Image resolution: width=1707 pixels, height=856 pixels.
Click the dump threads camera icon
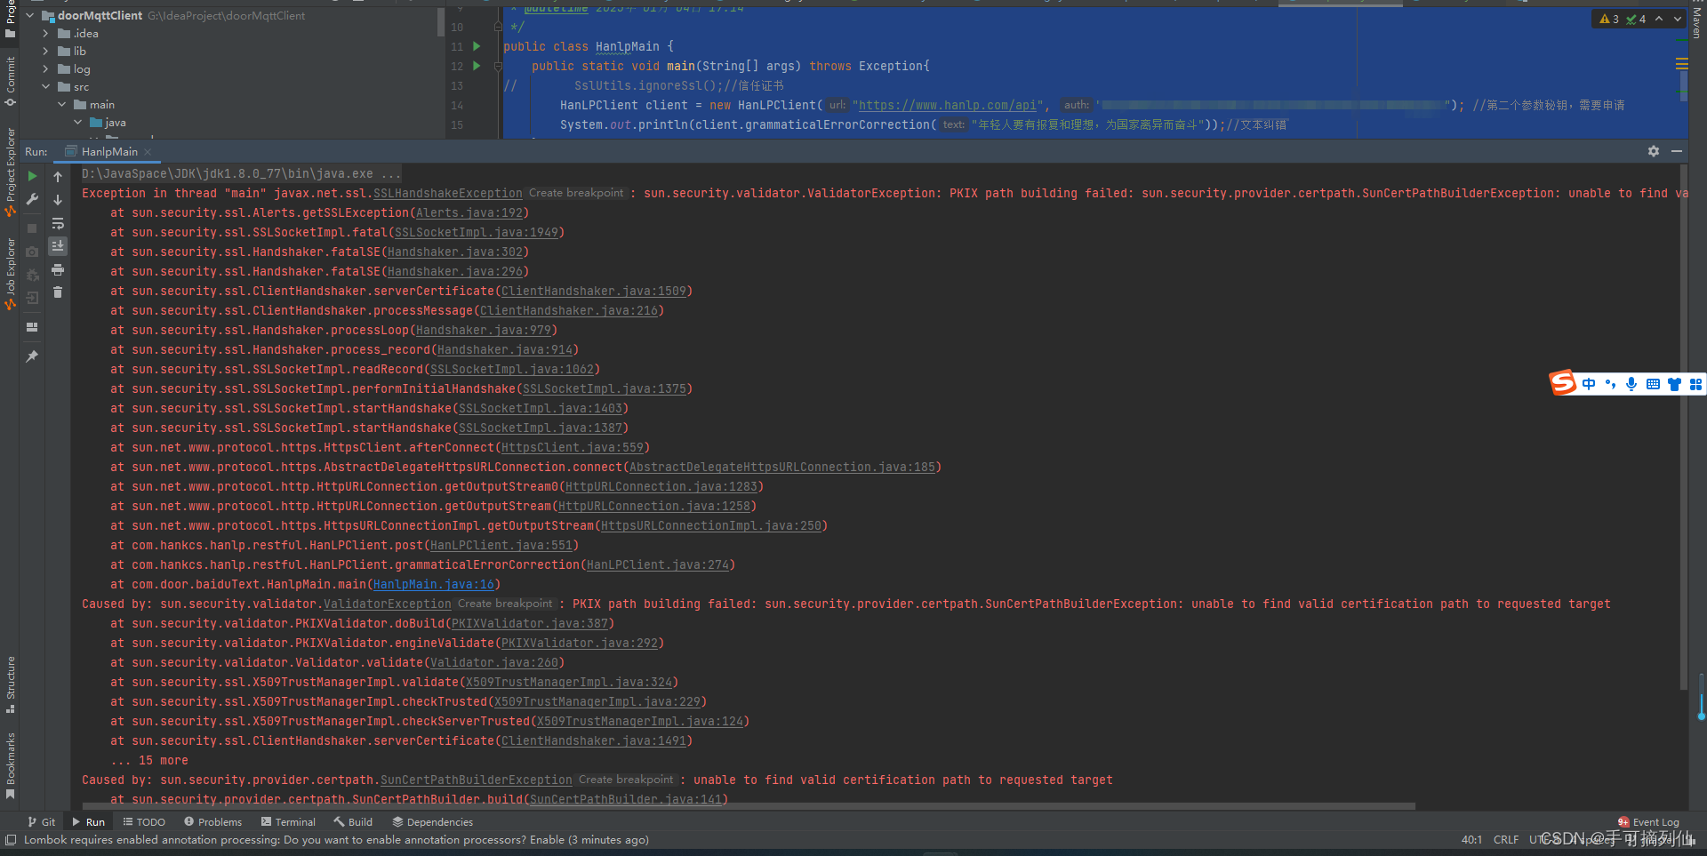click(32, 252)
